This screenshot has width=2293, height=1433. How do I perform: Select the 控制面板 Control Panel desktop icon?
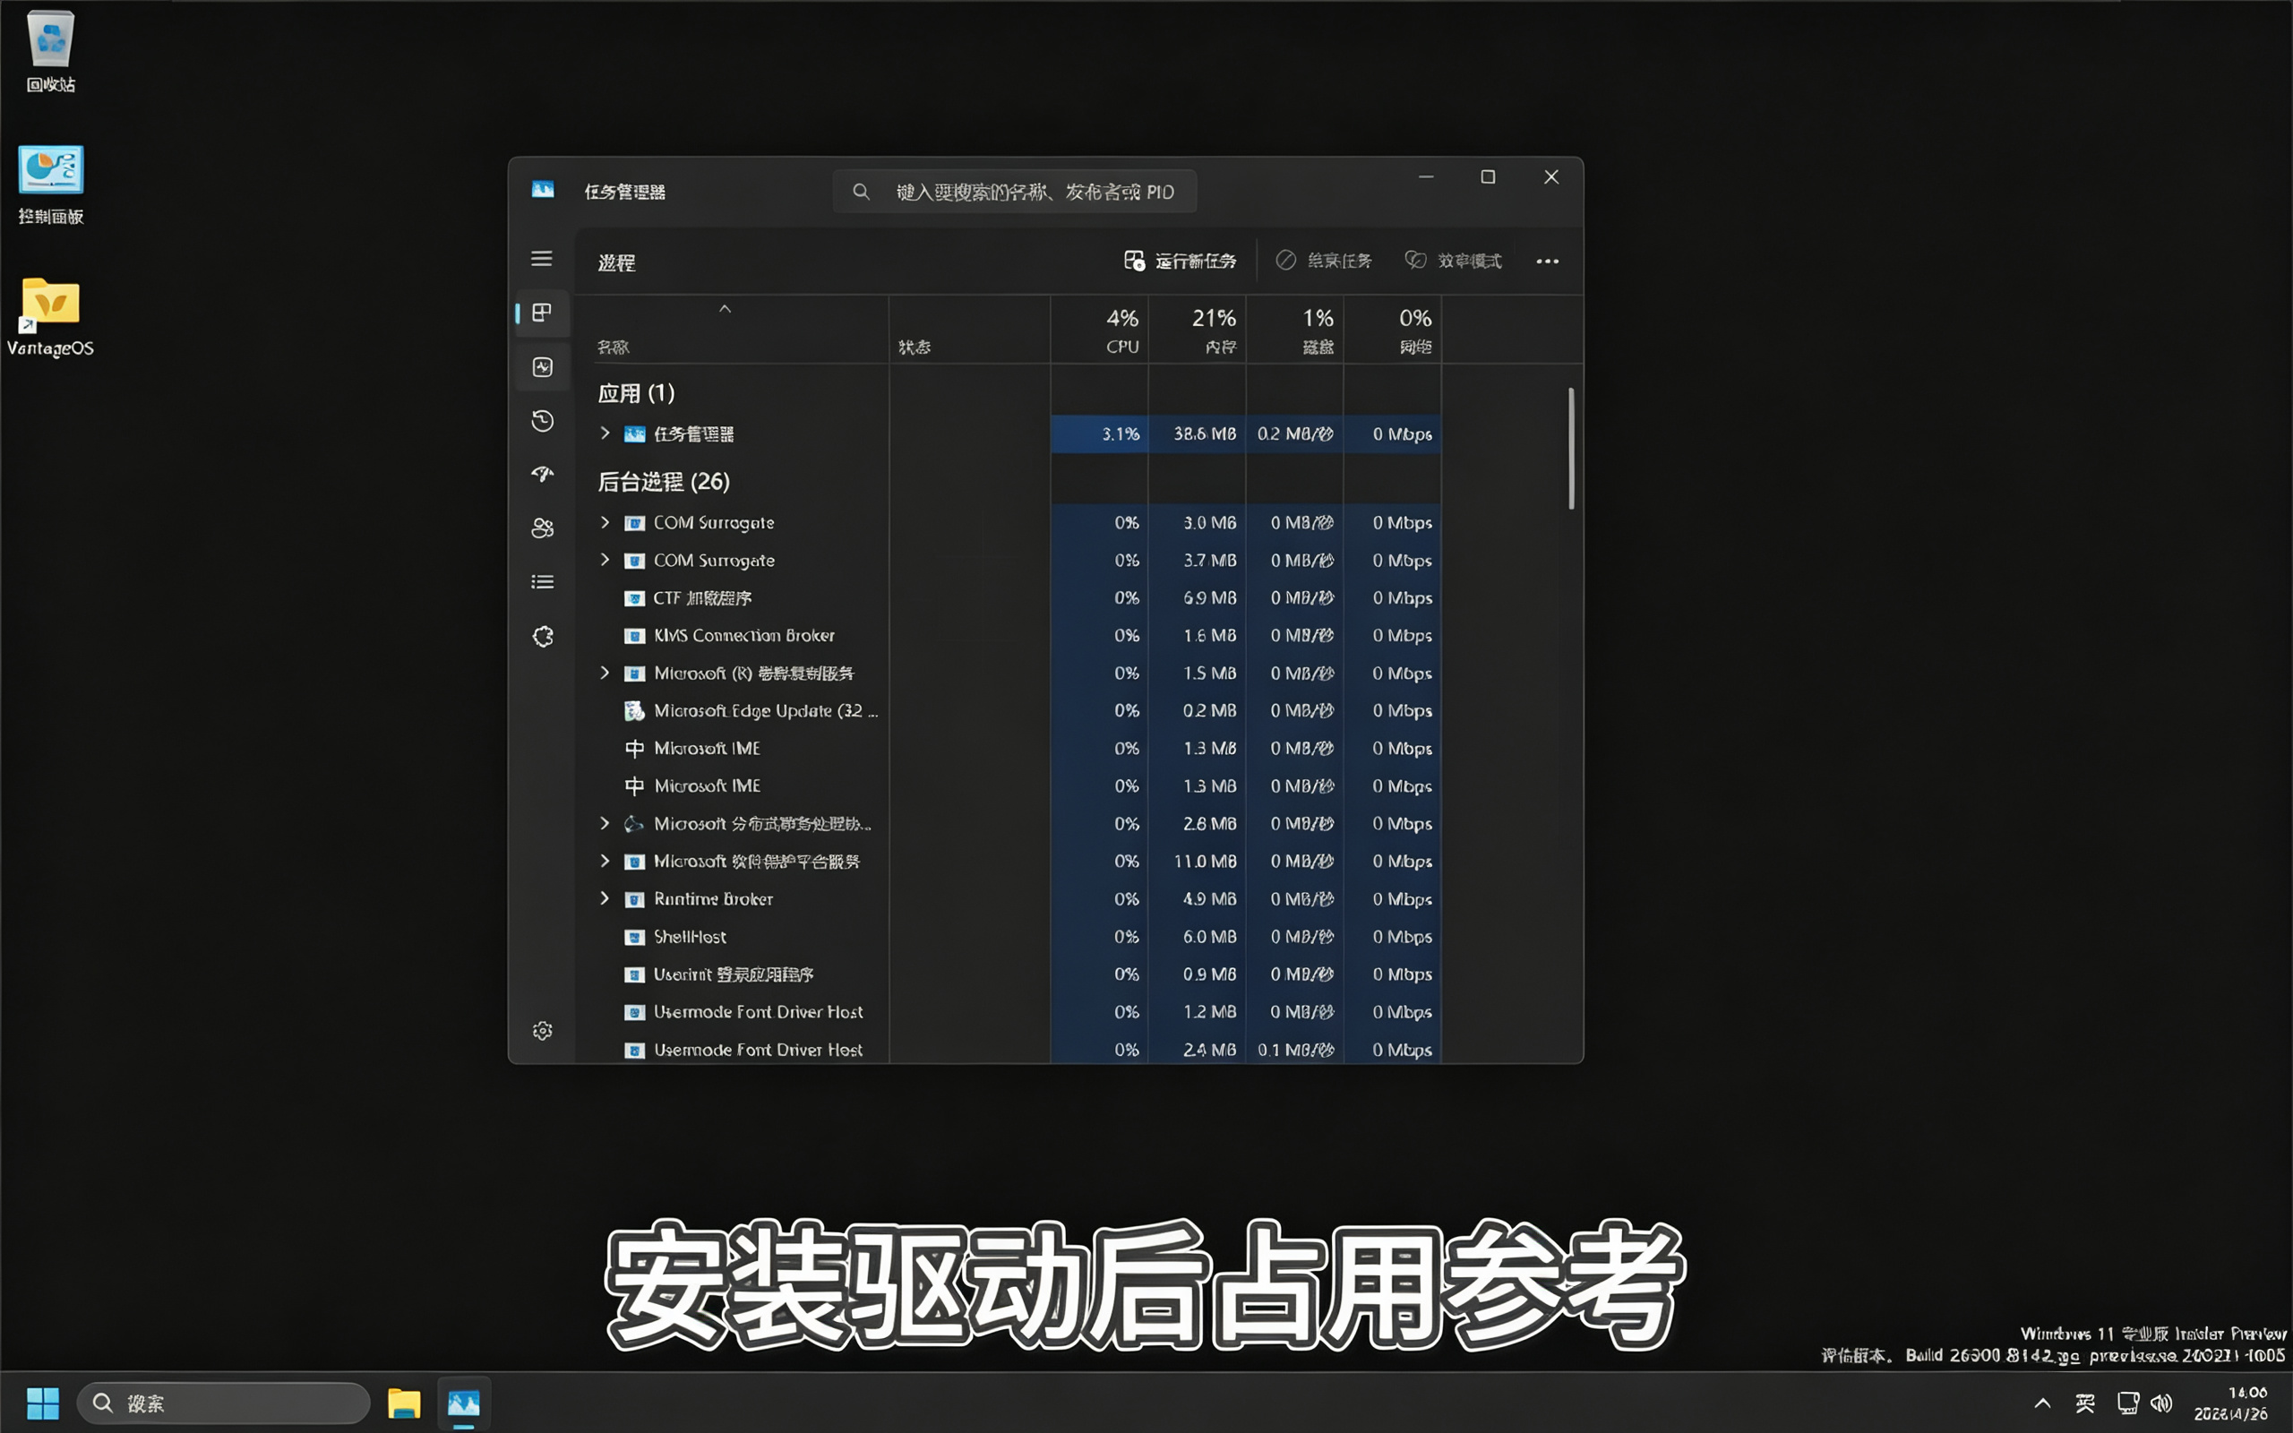tap(50, 184)
